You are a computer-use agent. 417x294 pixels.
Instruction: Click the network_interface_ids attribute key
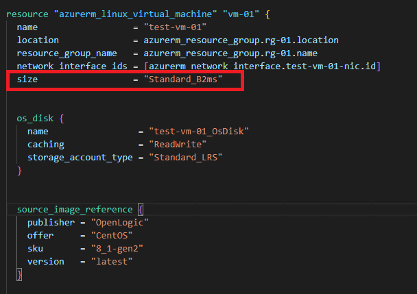pyautogui.click(x=72, y=66)
